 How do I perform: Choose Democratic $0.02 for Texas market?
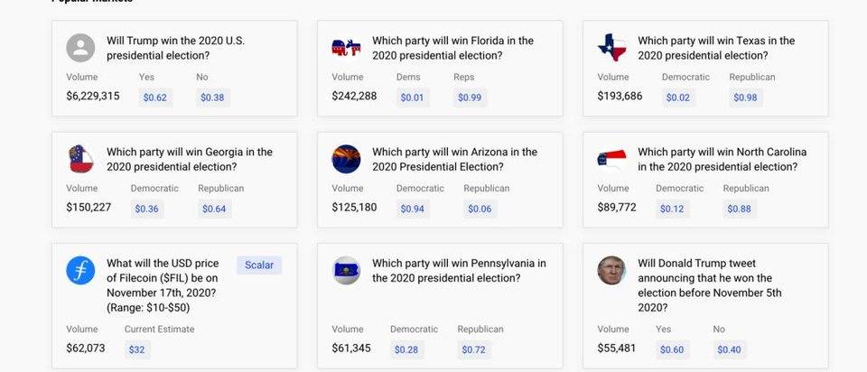click(x=678, y=98)
